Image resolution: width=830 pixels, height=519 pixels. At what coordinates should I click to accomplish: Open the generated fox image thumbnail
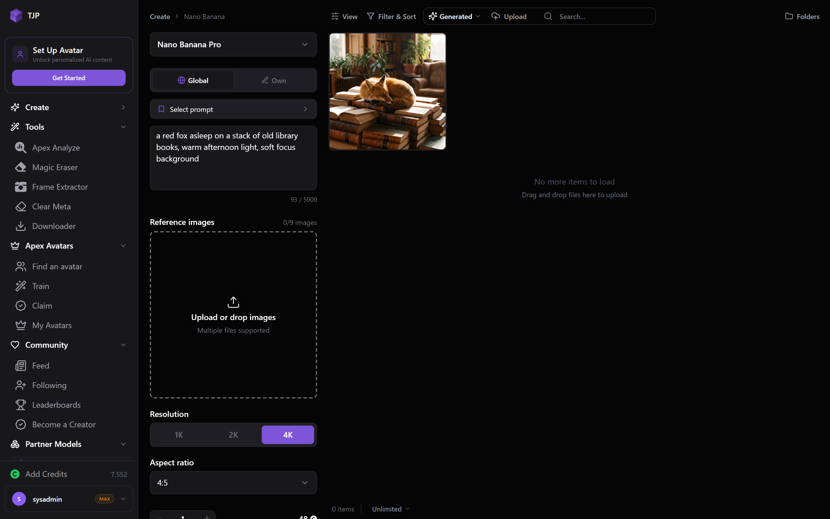(x=388, y=91)
